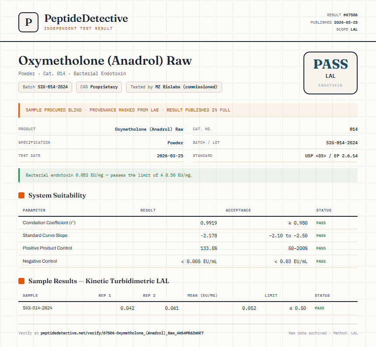
Task: Click the orange square beside System Suitability
Action: pyautogui.click(x=21, y=195)
